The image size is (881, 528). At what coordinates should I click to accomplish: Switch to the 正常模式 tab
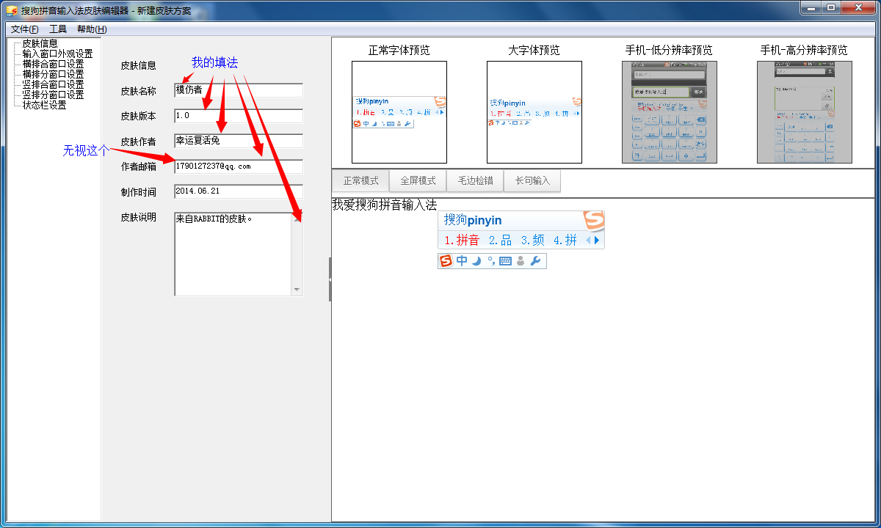(361, 181)
